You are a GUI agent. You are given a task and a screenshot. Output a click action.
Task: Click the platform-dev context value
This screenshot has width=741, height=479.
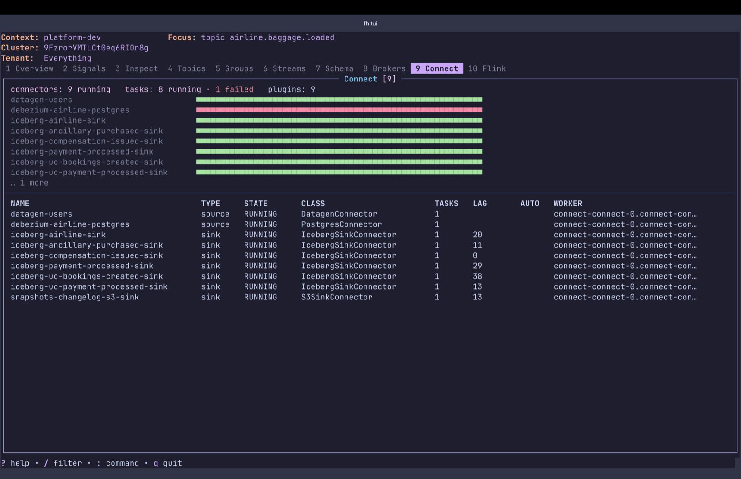pos(72,37)
